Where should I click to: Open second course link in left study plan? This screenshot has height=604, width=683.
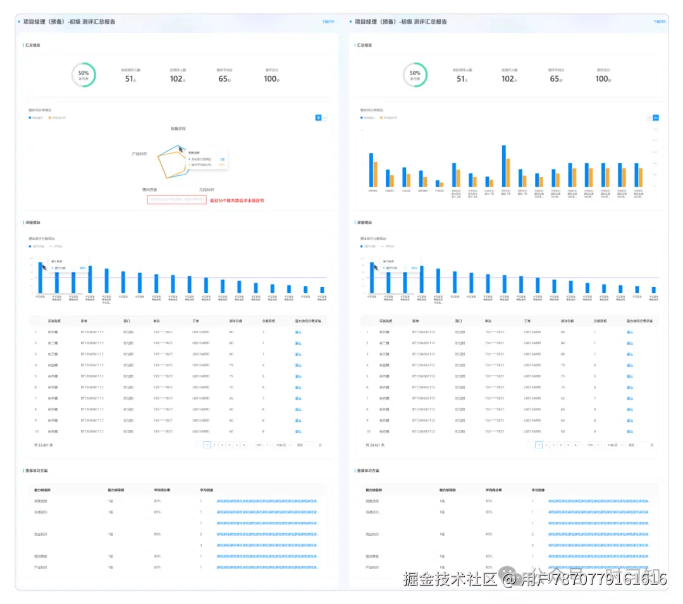coord(268,512)
